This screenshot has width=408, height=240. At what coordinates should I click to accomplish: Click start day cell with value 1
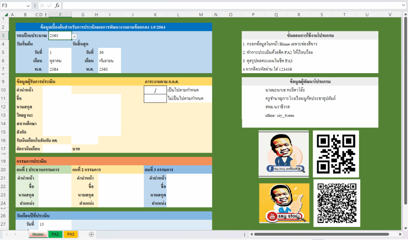(60, 52)
